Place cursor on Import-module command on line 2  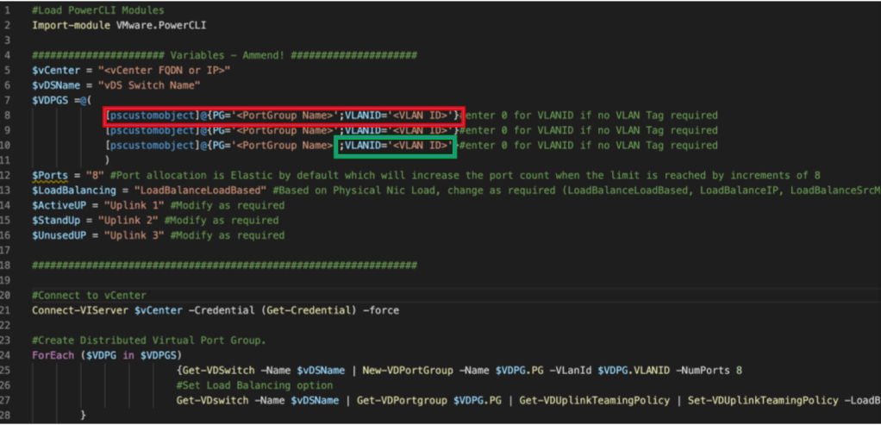tap(69, 24)
